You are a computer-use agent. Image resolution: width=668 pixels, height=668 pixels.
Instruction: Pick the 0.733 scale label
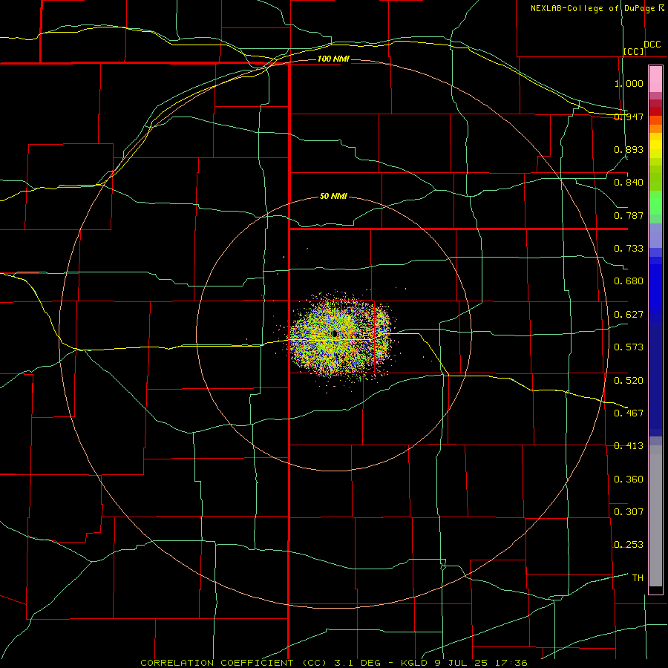click(x=629, y=249)
